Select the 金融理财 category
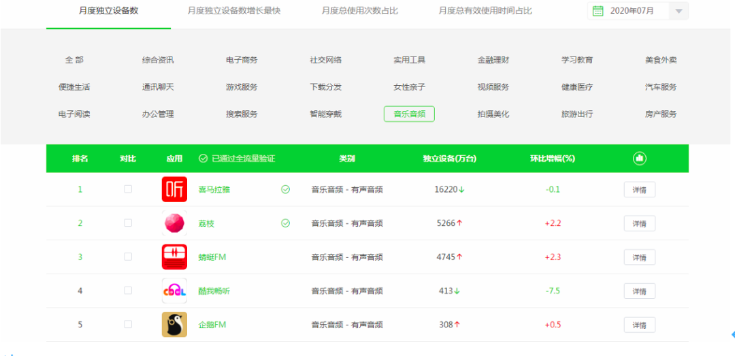Screen dimensions: 735x356 point(493,60)
